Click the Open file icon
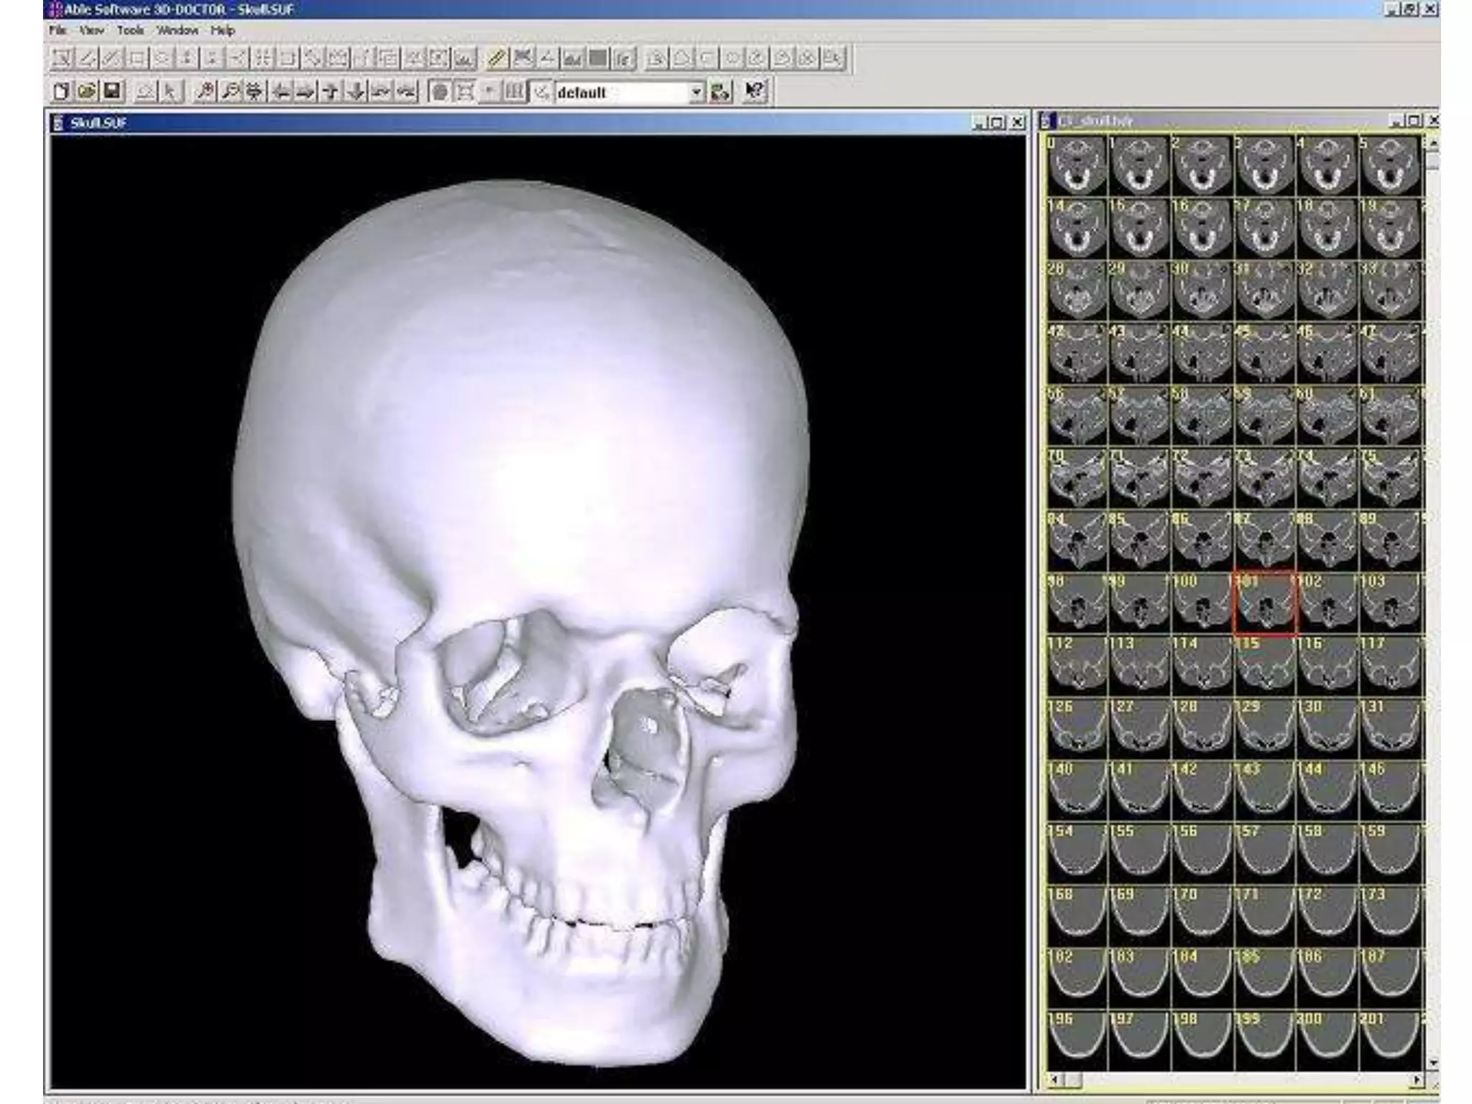 (86, 91)
